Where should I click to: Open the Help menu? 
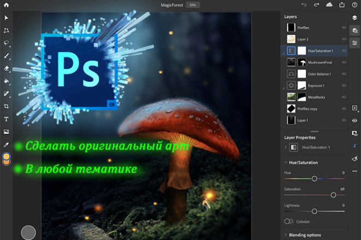[x=354, y=5]
